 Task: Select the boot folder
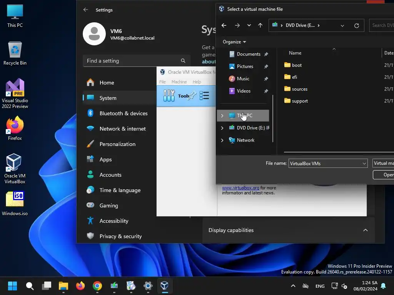point(293,65)
